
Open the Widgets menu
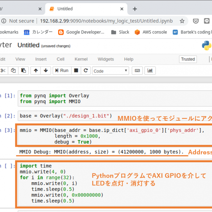(106, 59)
